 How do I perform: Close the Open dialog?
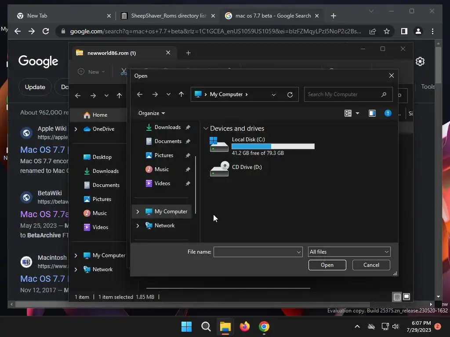[x=391, y=75]
